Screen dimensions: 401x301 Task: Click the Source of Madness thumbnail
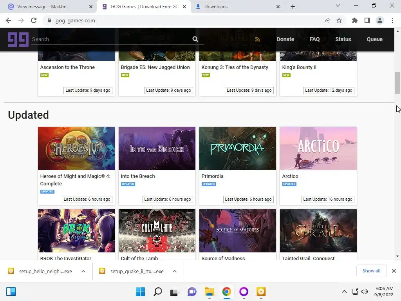pos(238,231)
